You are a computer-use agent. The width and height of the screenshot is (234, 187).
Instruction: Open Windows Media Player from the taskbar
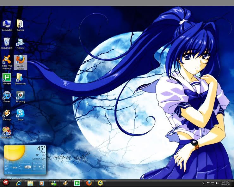coord(42,183)
